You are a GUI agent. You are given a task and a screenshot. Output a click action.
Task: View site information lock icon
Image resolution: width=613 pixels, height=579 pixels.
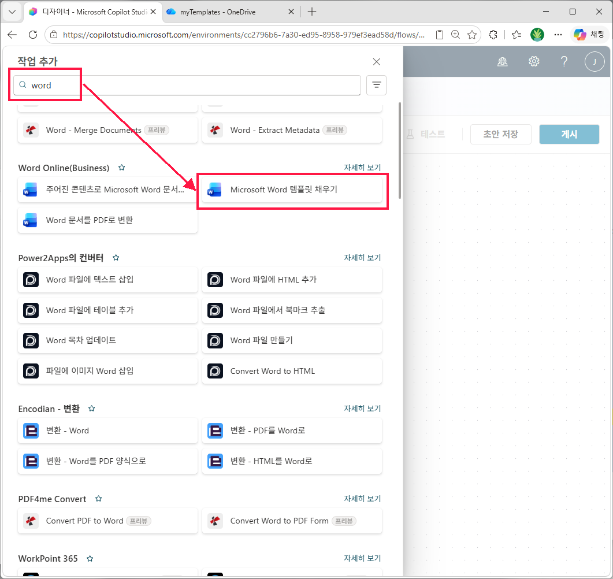click(x=54, y=35)
